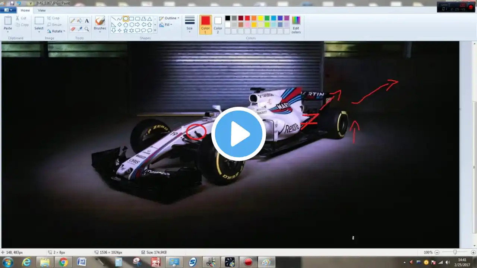477x268 pixels.
Task: Open Google Chrome from the taskbar
Action: (x=63, y=262)
